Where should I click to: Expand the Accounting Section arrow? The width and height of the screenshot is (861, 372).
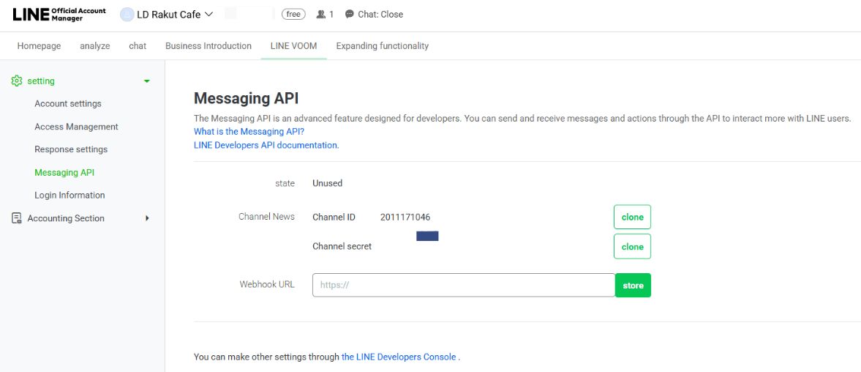(x=147, y=218)
